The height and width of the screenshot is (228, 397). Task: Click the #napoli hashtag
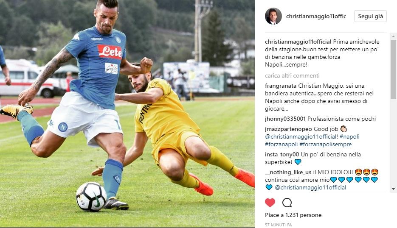tap(349, 137)
